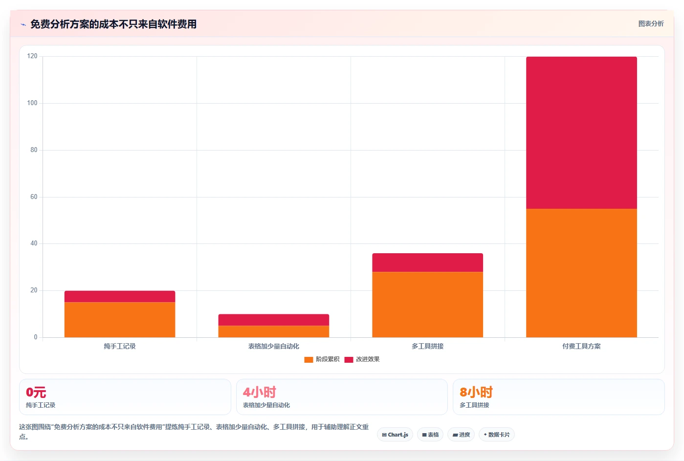Select the red segment of 多工具拼接 bar
Viewport: 684px width, 461px height.
pos(427,263)
